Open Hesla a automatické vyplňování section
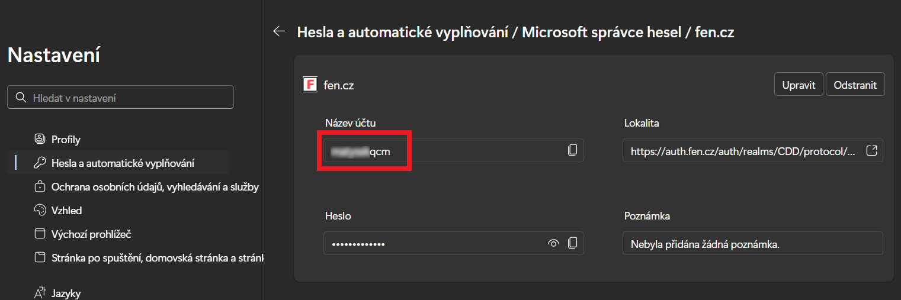 [123, 163]
